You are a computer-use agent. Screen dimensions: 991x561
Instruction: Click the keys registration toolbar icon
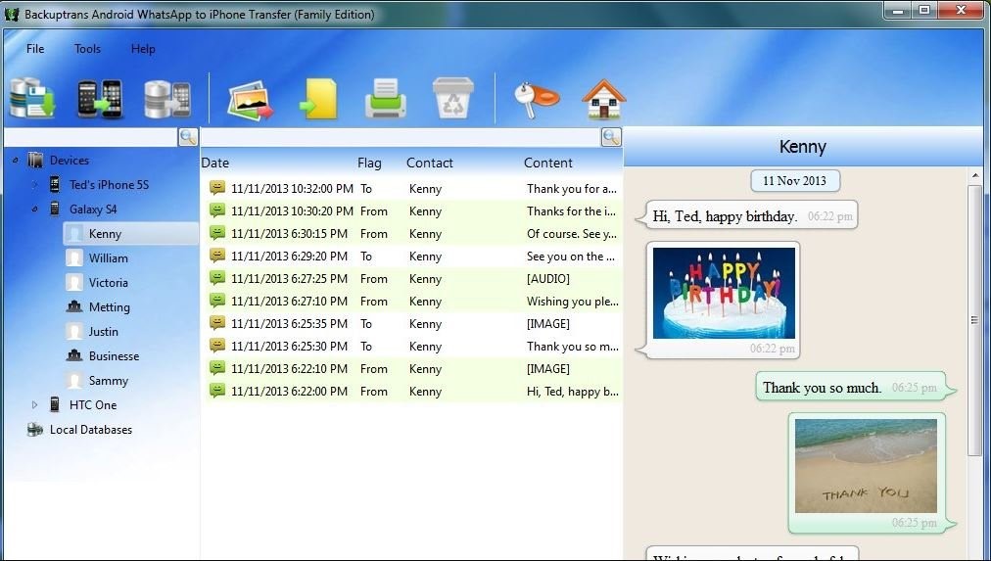537,100
